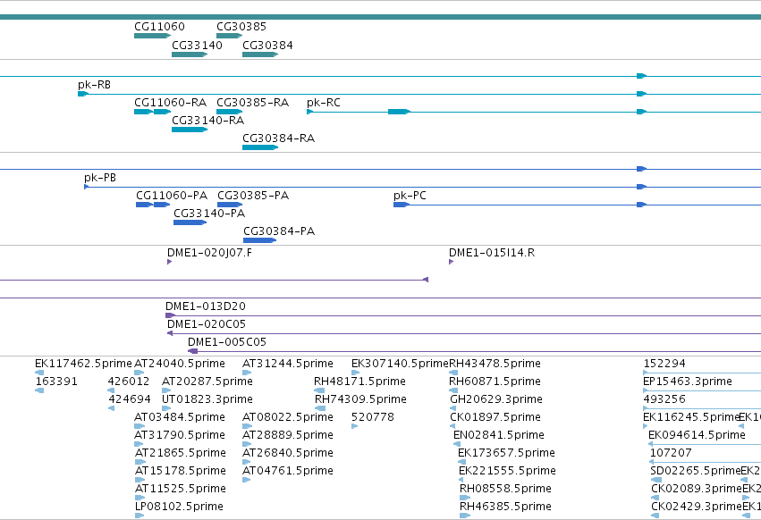Click the EK307140.5prime EST

coord(355,373)
